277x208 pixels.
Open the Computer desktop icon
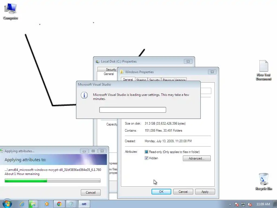tap(11, 11)
